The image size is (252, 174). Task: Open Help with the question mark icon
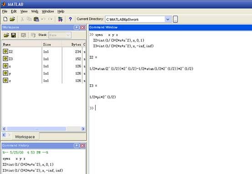point(70,19)
